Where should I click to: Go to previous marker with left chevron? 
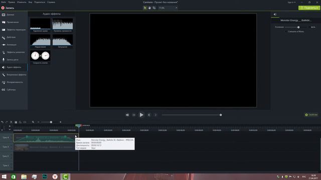149,115
